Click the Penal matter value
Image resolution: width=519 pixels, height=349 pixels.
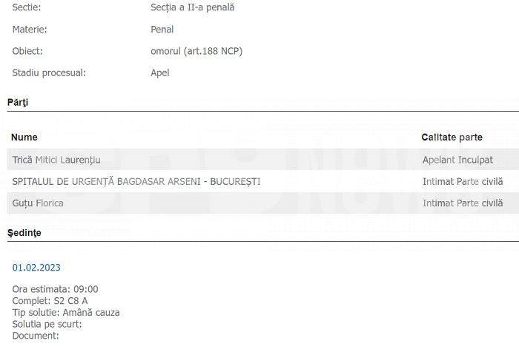162,30
